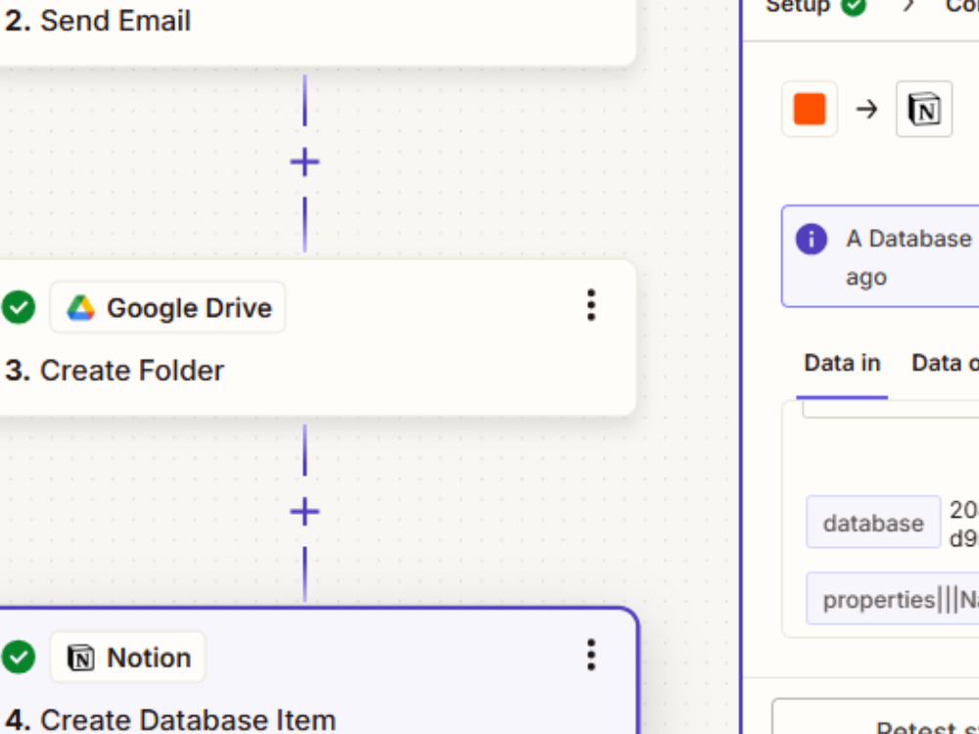Click the Notion app badge
The height and width of the screenshot is (734, 979).
tap(127, 658)
